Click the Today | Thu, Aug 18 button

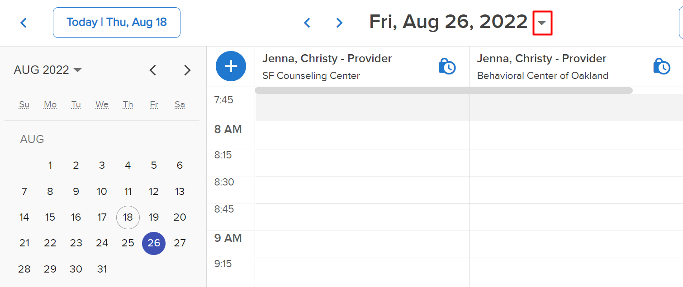117,22
